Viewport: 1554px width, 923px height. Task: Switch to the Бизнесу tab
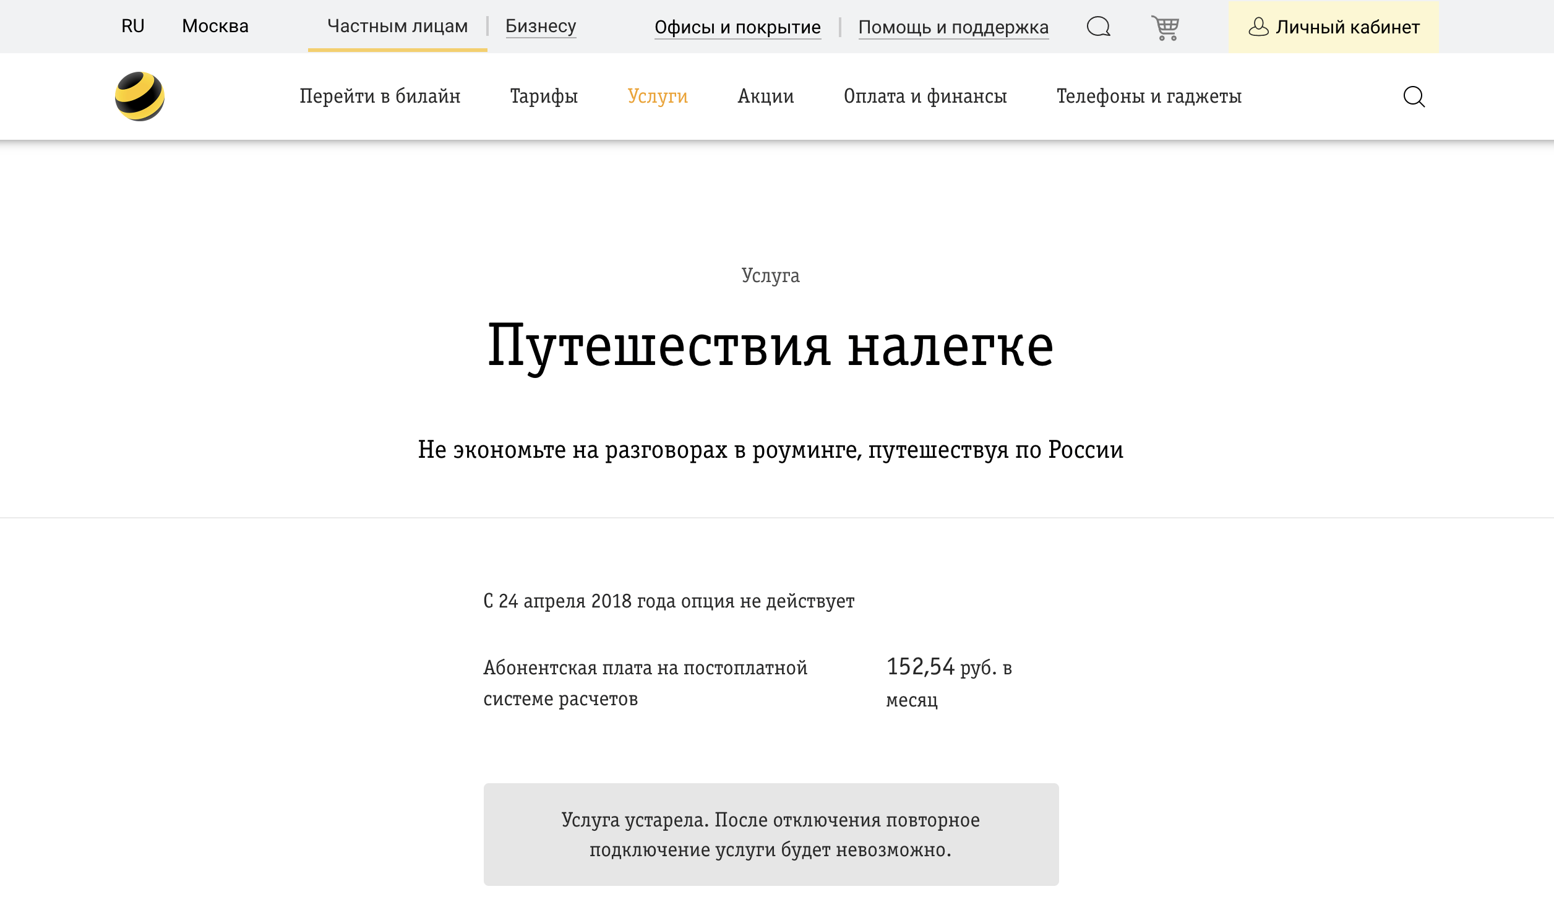541,25
